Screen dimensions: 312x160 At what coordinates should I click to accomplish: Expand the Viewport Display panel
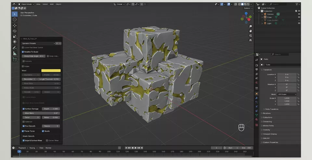(270, 134)
